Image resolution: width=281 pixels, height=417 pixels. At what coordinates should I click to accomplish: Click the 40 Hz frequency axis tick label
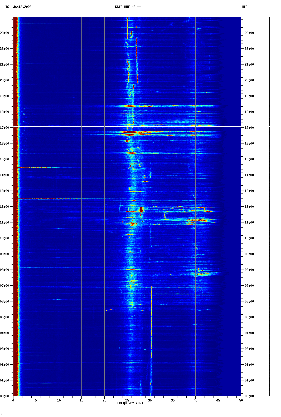coord(195,400)
